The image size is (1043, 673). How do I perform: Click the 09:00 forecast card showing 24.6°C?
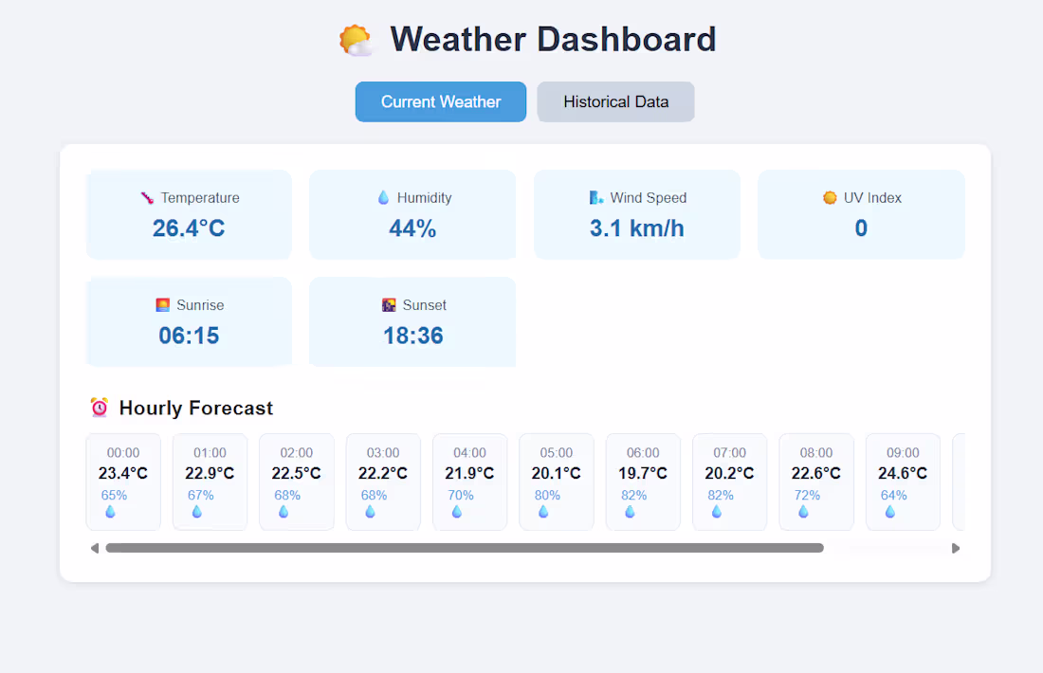click(x=903, y=482)
